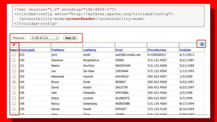Click the pencil edit icon above Select
The image size is (217, 122).
14,44
